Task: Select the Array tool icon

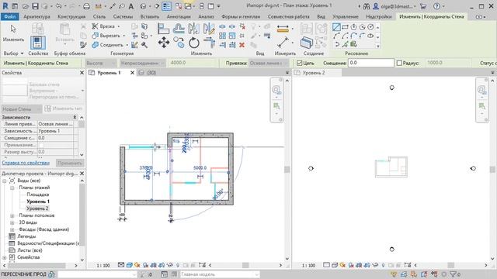Action: coord(223,36)
